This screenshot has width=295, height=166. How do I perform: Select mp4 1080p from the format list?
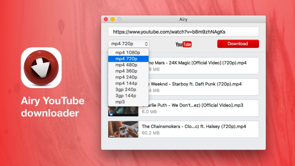[x=128, y=52]
